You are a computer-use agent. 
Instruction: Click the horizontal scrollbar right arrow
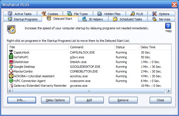point(168,91)
